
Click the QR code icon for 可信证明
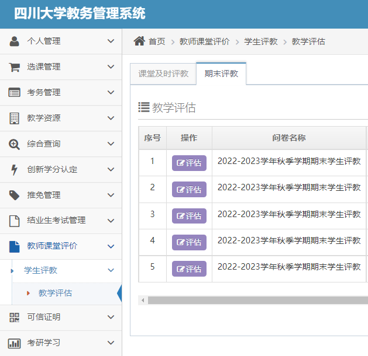tap(14, 317)
